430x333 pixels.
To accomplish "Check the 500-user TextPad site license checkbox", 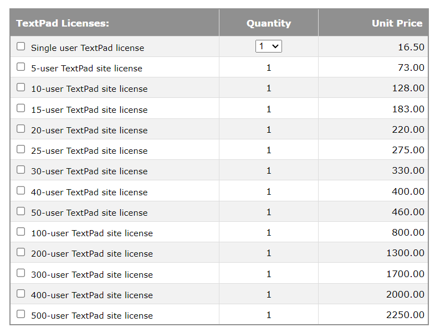I will pos(21,314).
